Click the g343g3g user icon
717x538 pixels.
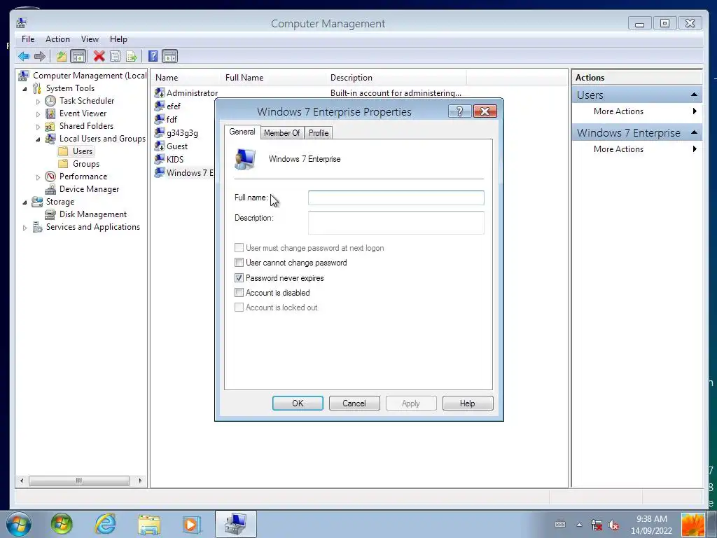coord(160,132)
